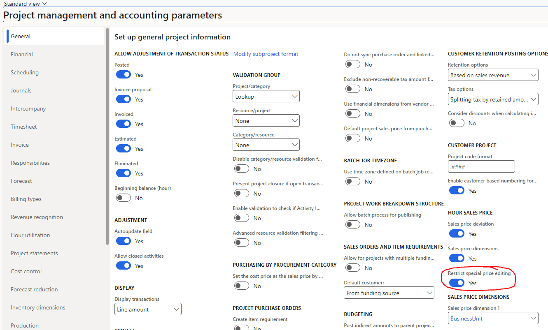This screenshot has width=548, height=330.
Task: Enable Beginning balance (hour) switch
Action: click(x=124, y=198)
